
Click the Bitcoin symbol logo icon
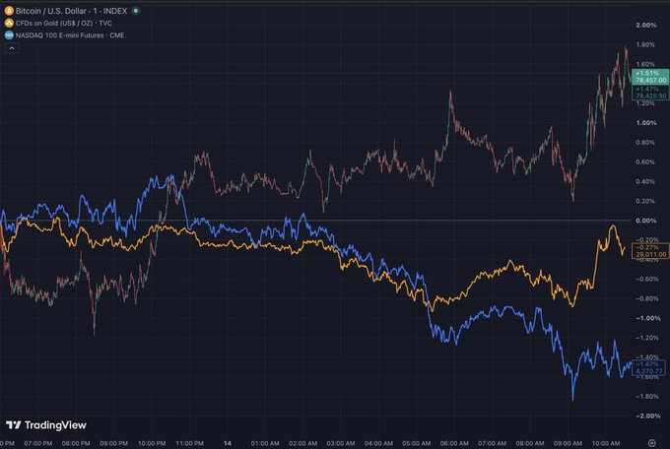click(x=9, y=11)
